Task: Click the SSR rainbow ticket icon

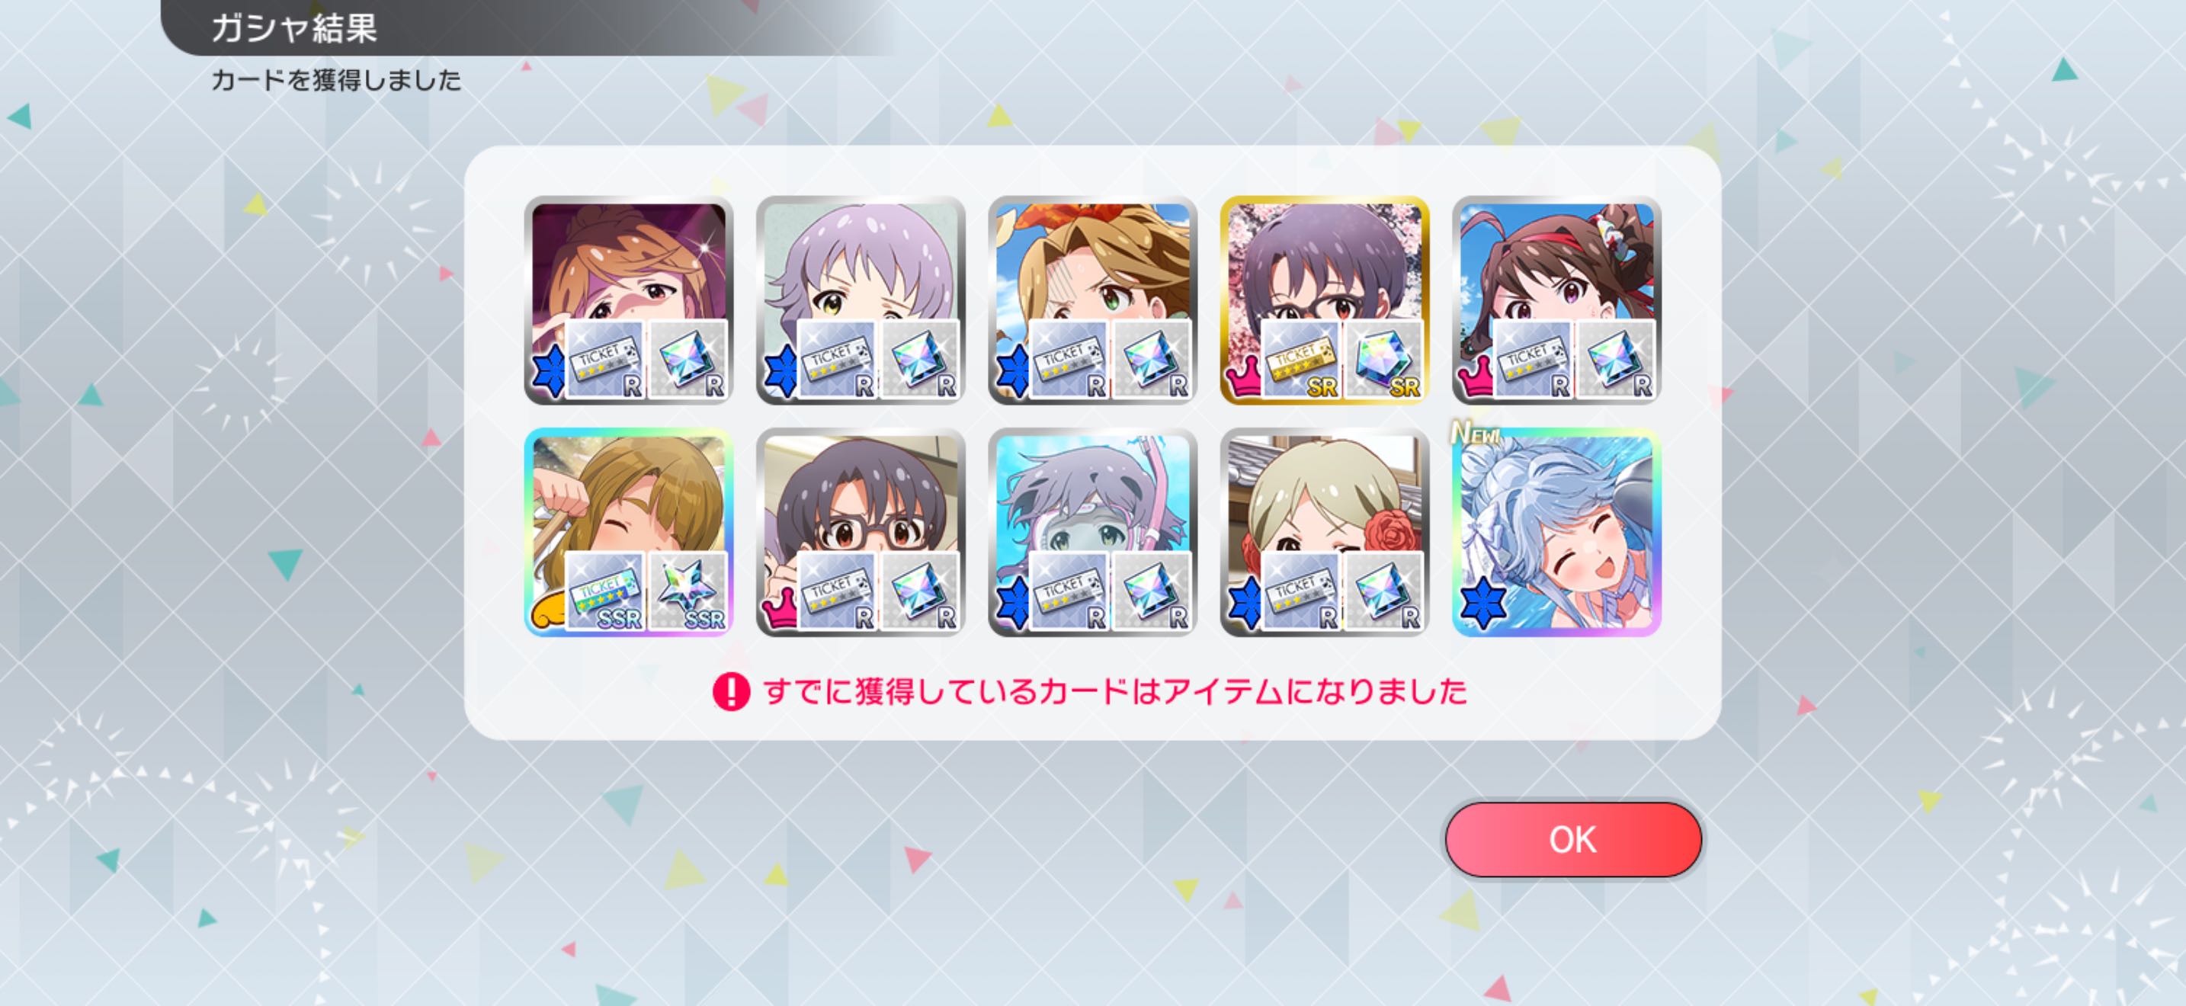Action: tap(605, 591)
